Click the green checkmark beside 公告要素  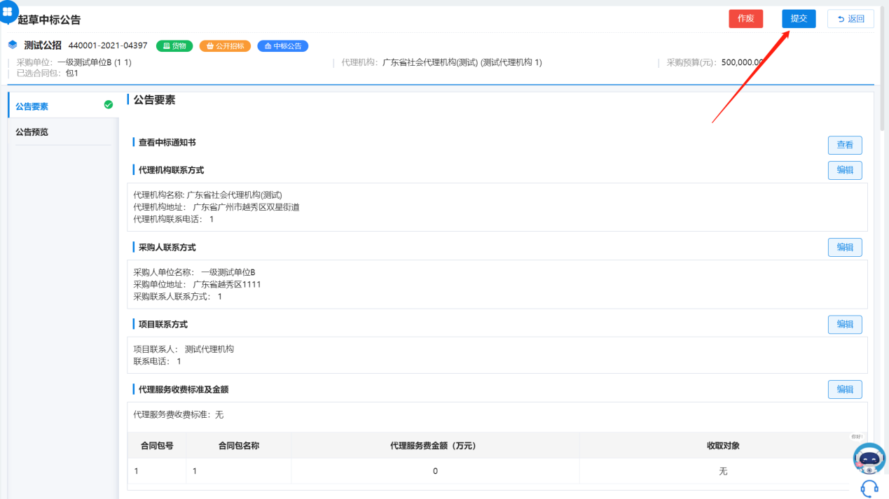tap(108, 105)
